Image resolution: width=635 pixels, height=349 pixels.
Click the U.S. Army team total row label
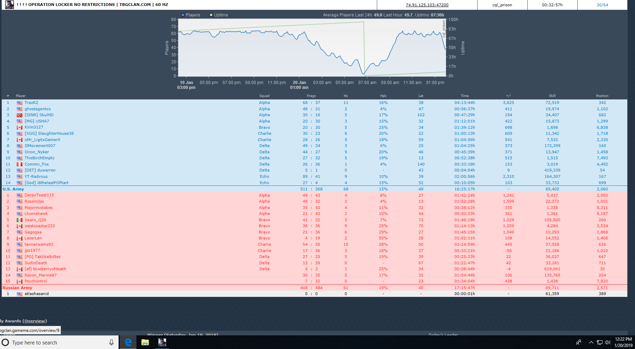[x=13, y=189]
